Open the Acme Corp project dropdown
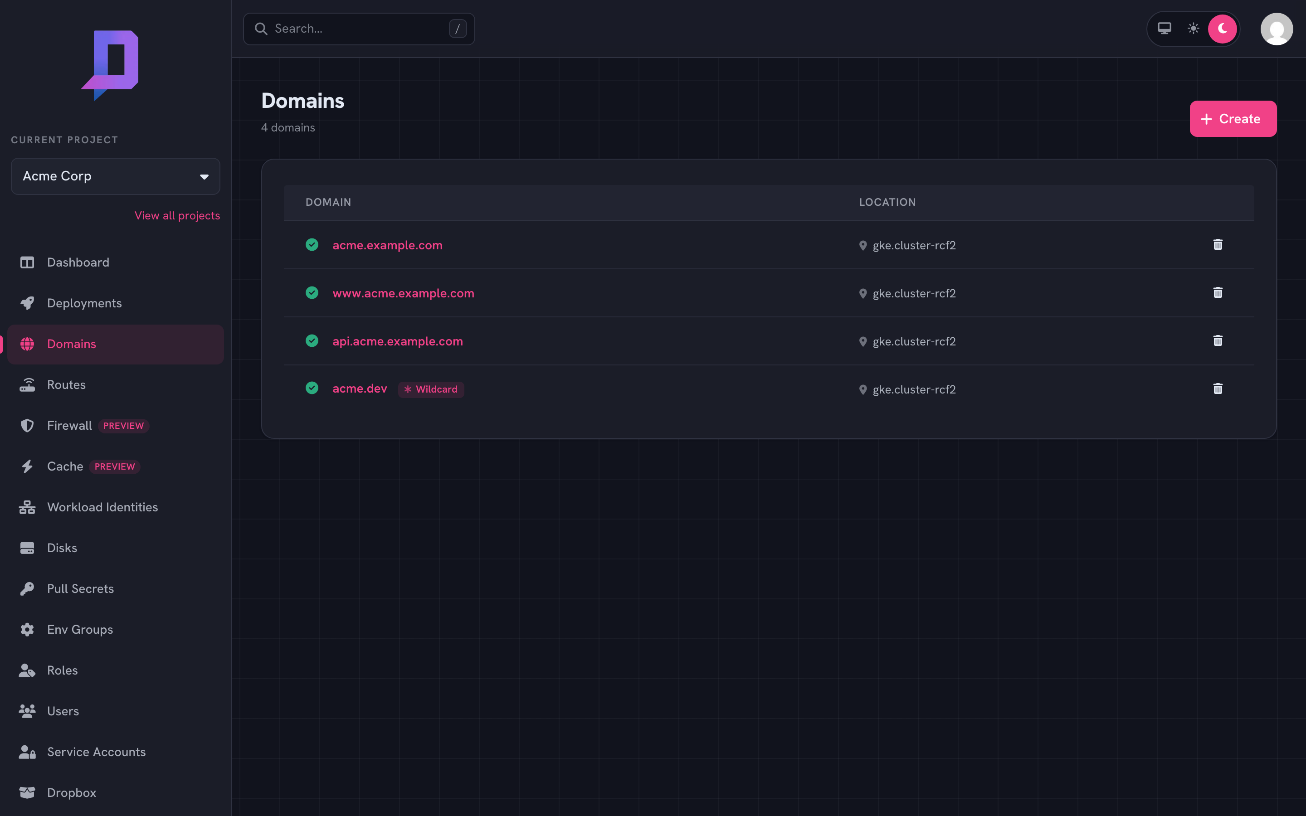Screen dimensions: 1306x816 116,176
